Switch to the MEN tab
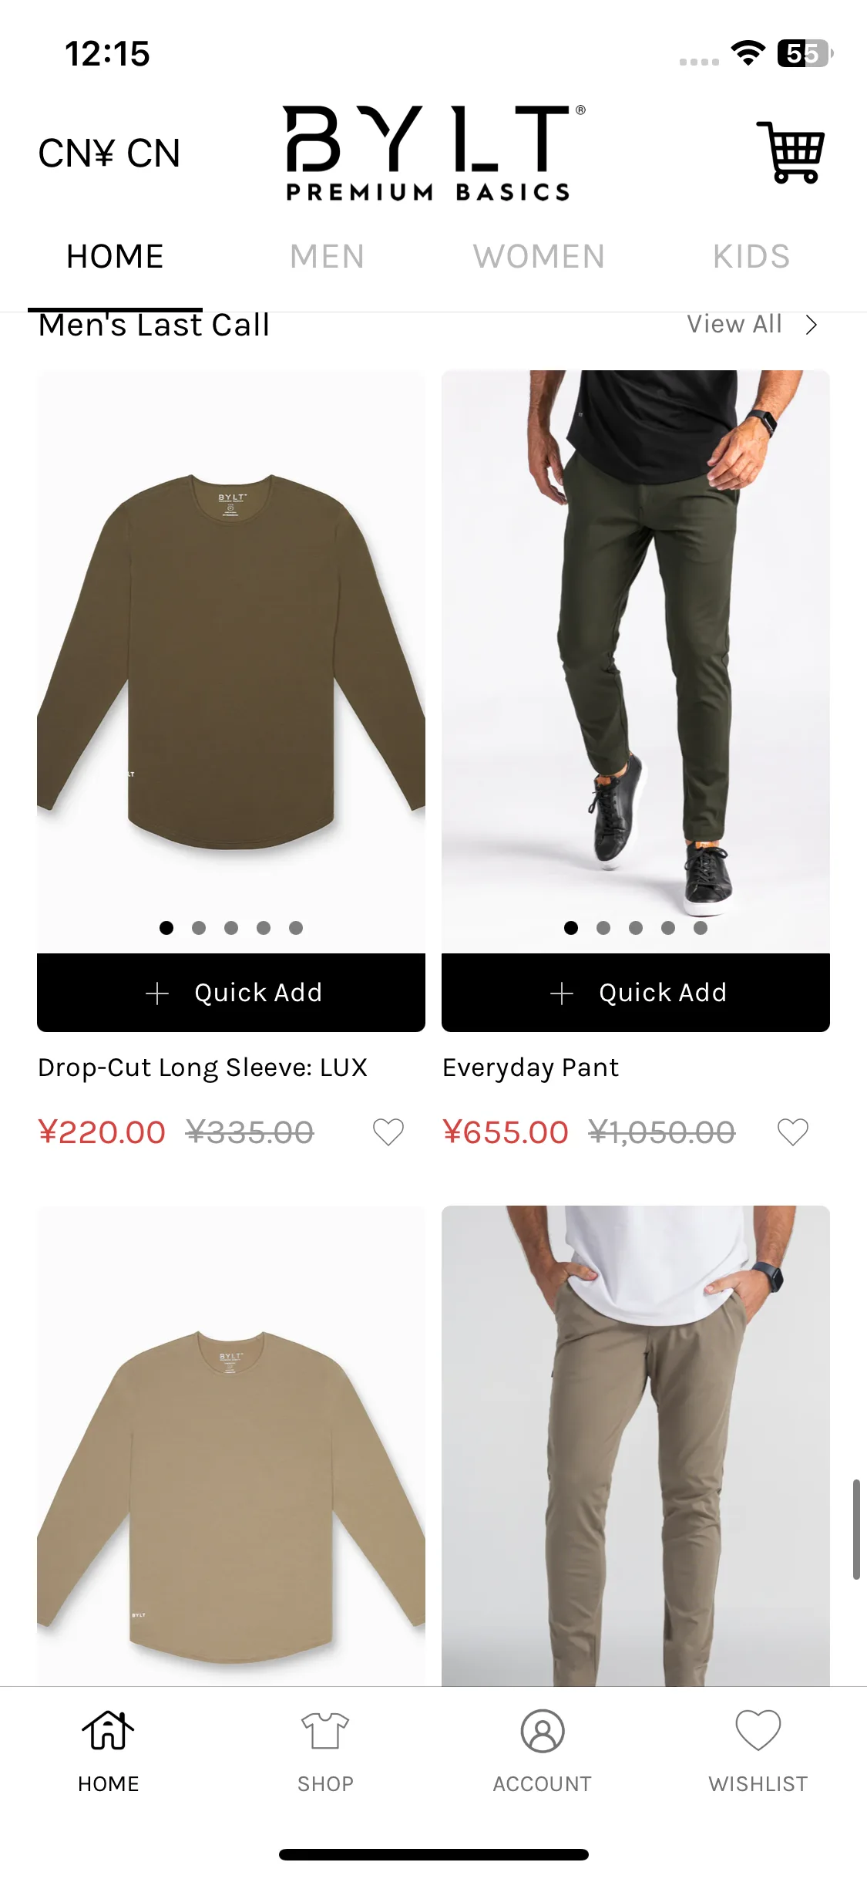 [327, 256]
